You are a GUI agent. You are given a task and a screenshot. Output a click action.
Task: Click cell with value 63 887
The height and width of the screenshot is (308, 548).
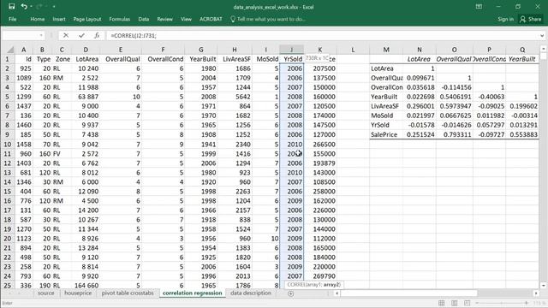86,97
